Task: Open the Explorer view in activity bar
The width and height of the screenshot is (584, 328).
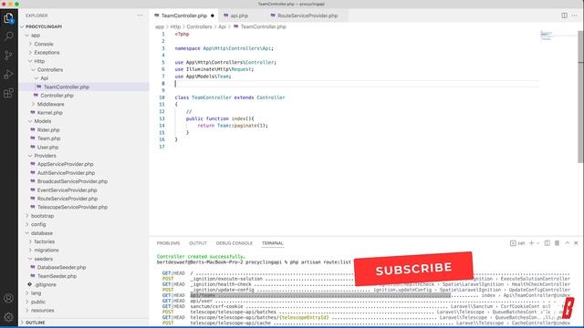Action: click(x=8, y=18)
